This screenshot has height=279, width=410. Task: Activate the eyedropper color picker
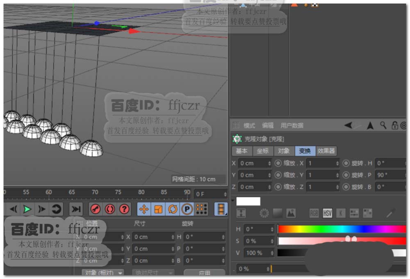(x=390, y=213)
